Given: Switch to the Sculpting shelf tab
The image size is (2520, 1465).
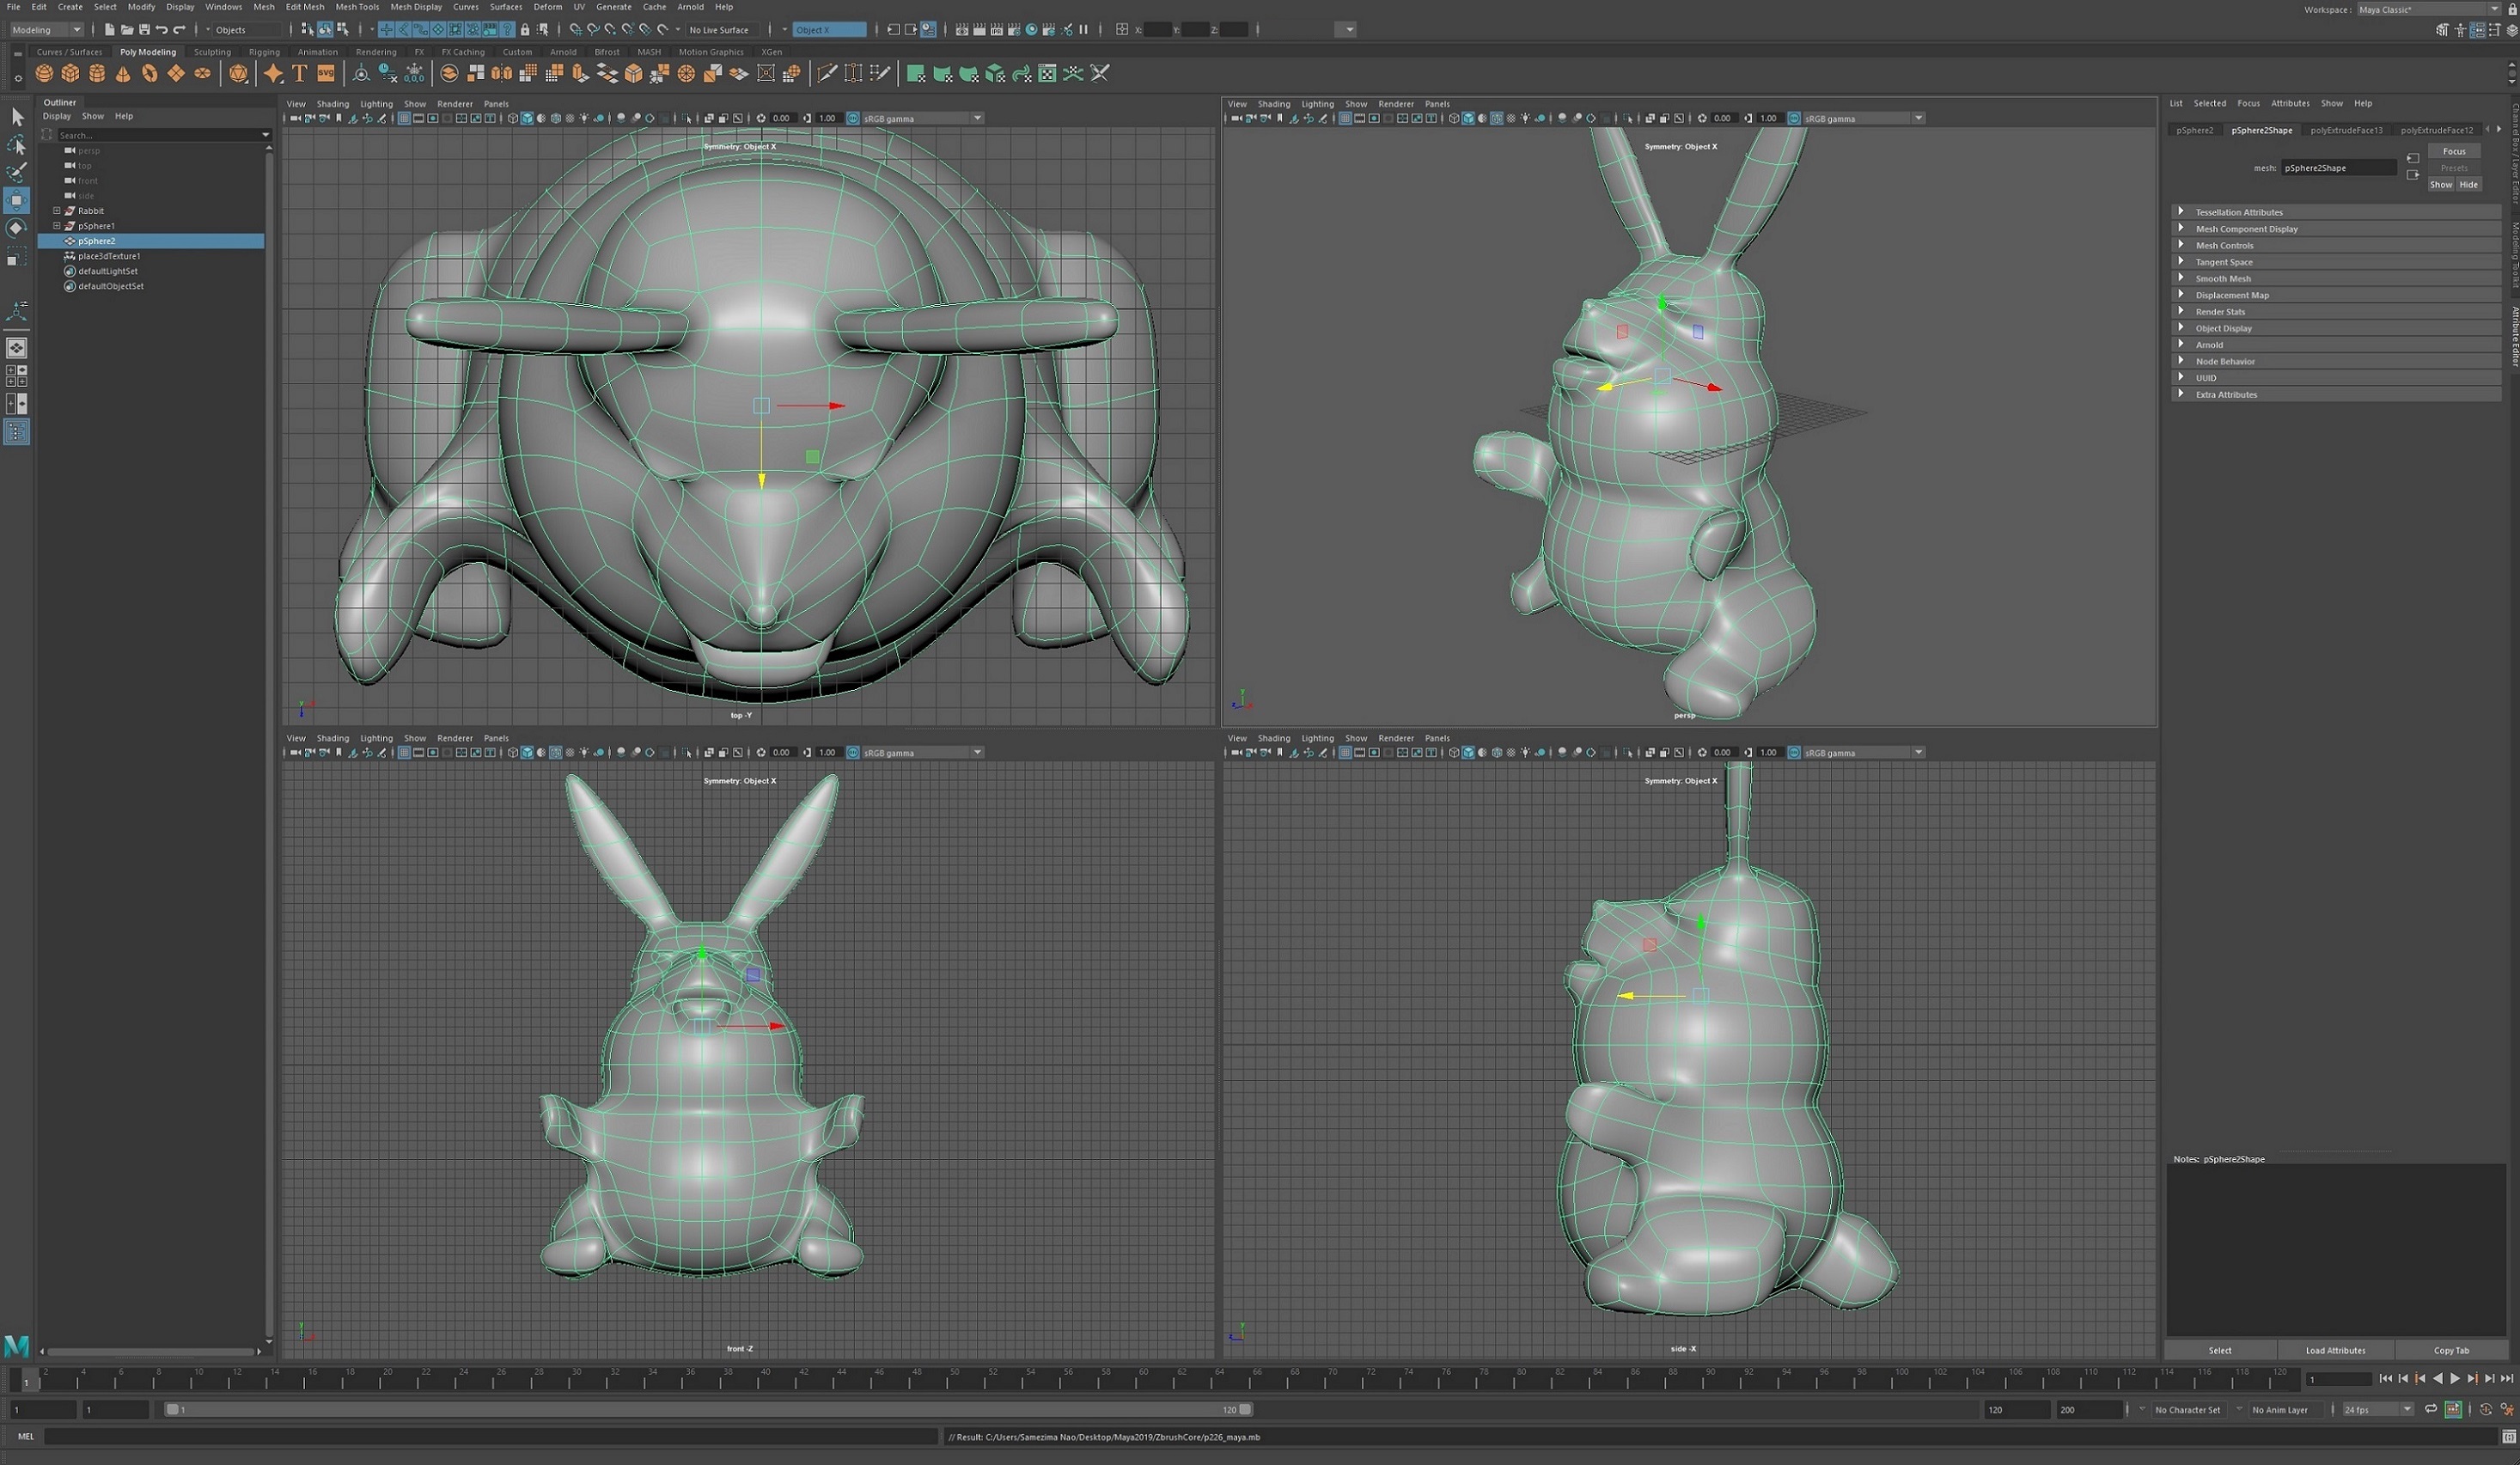Looking at the screenshot, I should coord(212,52).
